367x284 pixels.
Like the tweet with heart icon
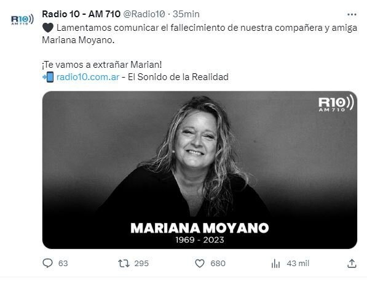(200, 264)
